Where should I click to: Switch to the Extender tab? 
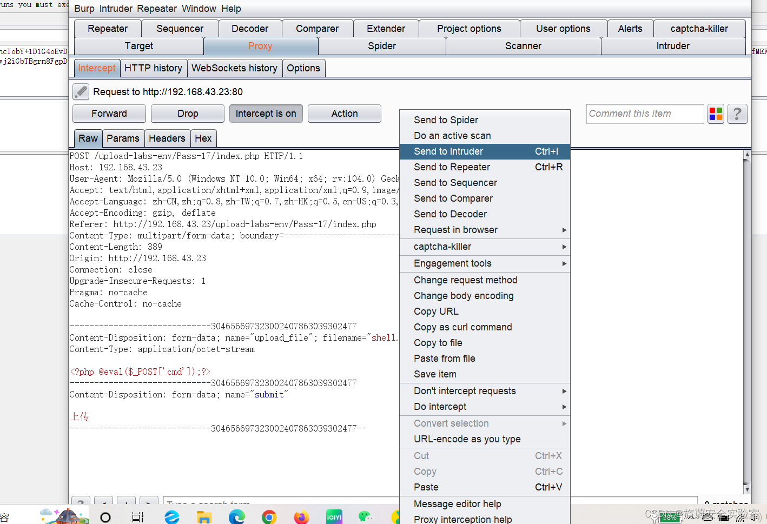(386, 29)
